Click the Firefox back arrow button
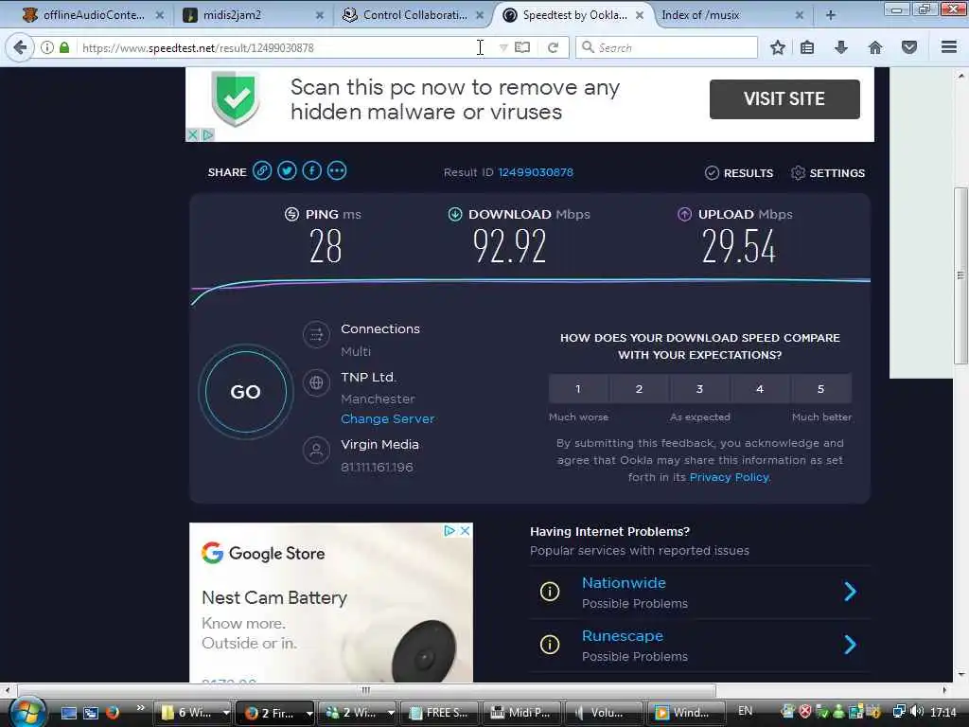This screenshot has width=969, height=727. [20, 47]
